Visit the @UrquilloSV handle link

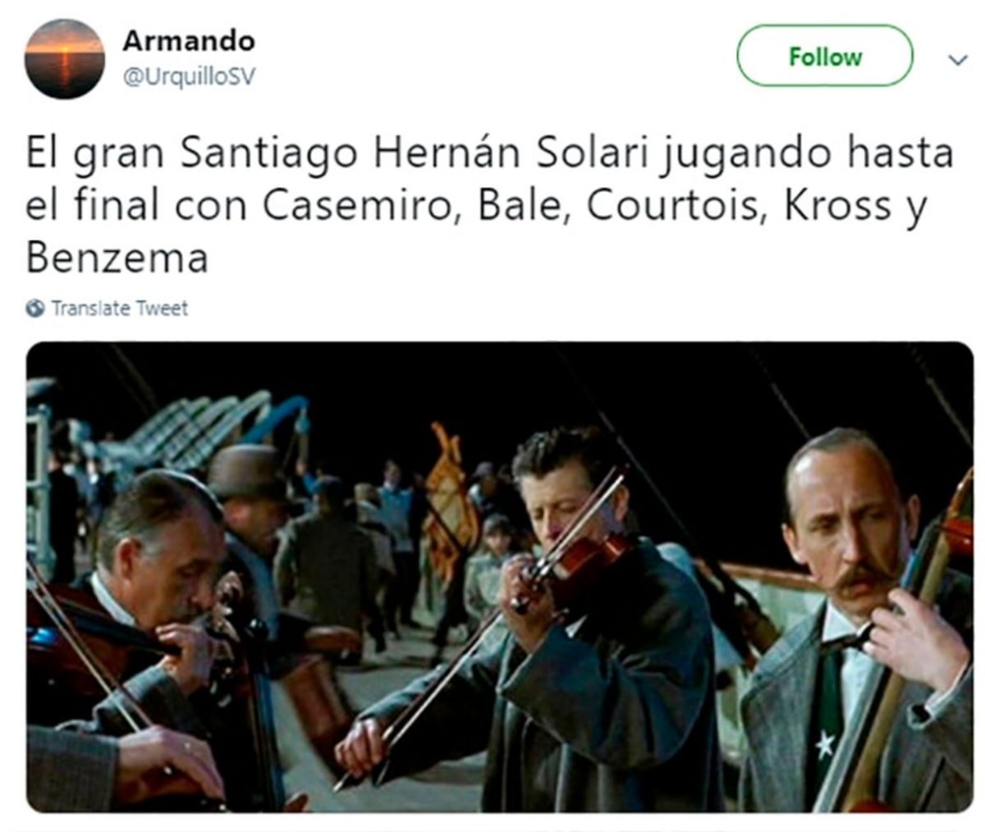pyautogui.click(x=189, y=76)
